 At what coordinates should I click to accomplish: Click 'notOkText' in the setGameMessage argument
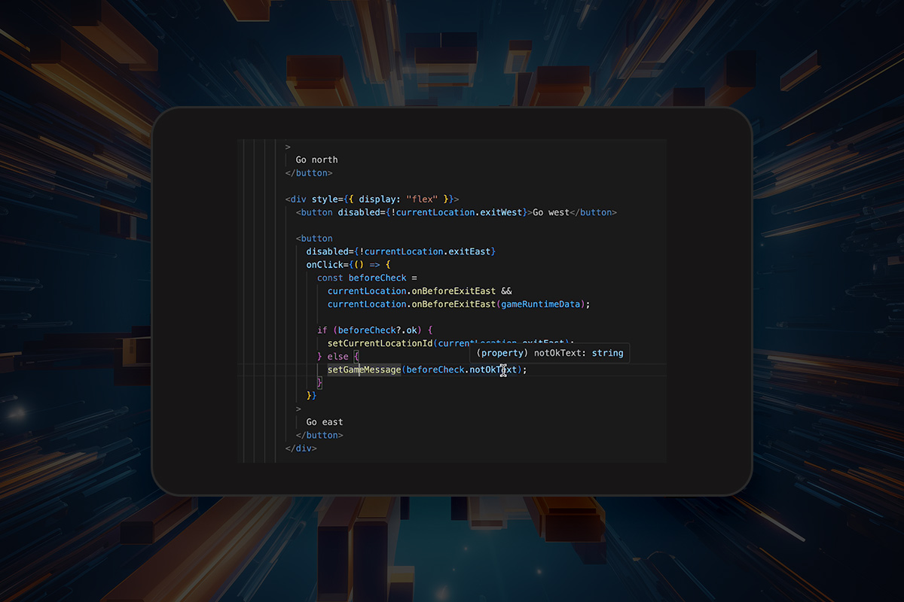click(x=493, y=369)
